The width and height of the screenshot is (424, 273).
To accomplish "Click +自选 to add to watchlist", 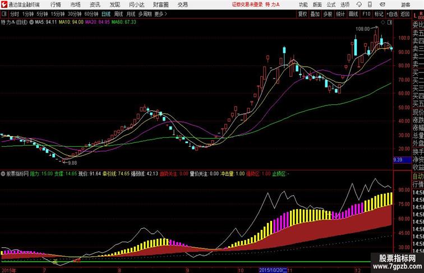I will (392, 14).
